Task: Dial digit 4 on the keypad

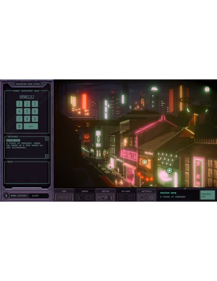Action: [x=19, y=111]
